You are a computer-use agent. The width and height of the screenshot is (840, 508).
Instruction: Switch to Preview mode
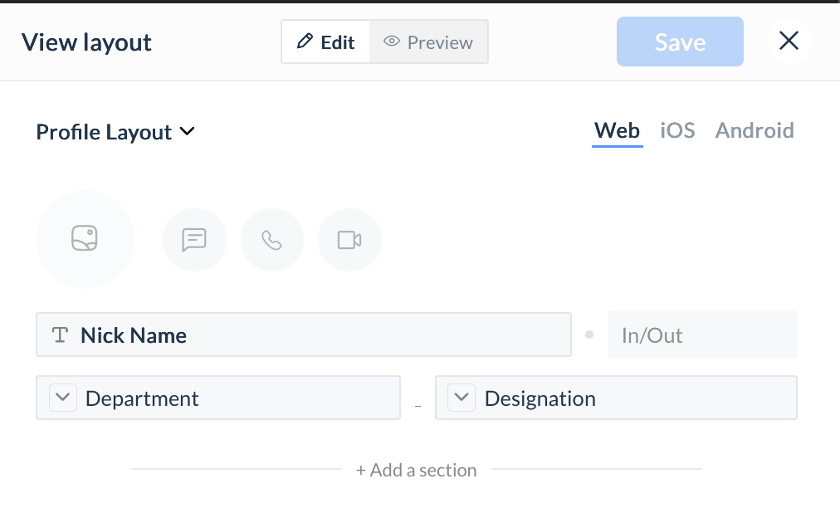pos(428,42)
